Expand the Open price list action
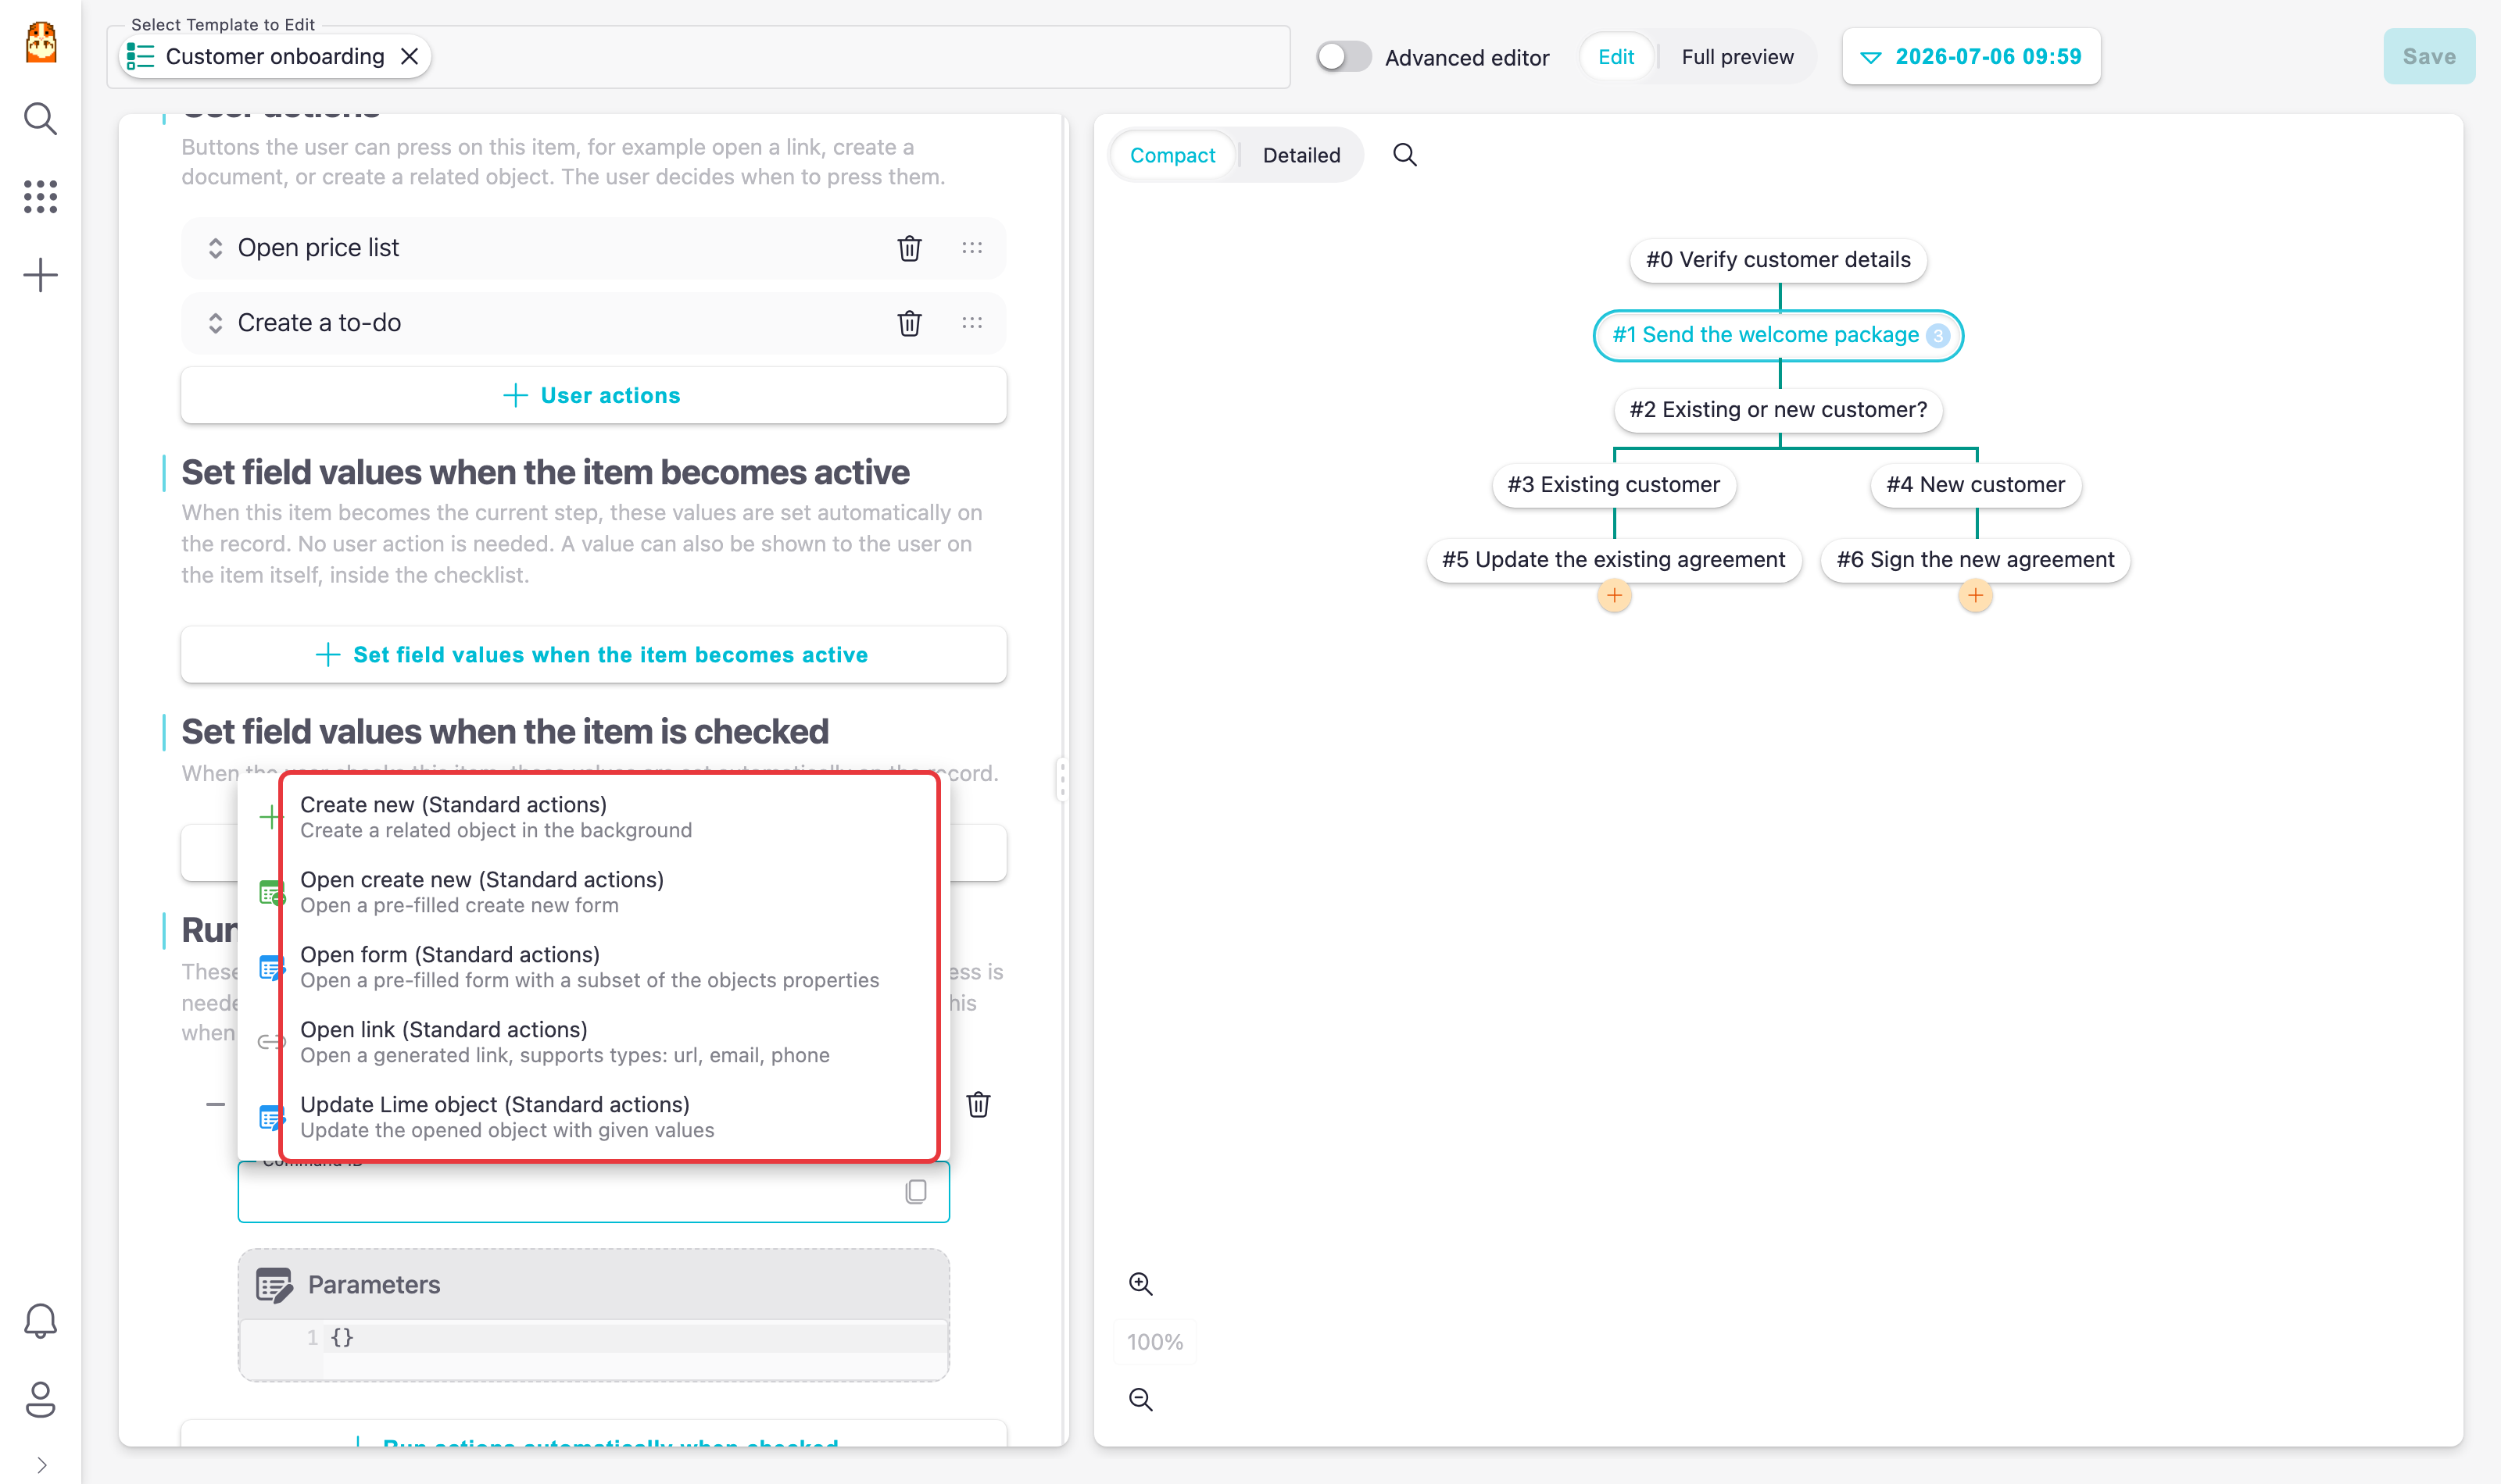 pos(215,248)
